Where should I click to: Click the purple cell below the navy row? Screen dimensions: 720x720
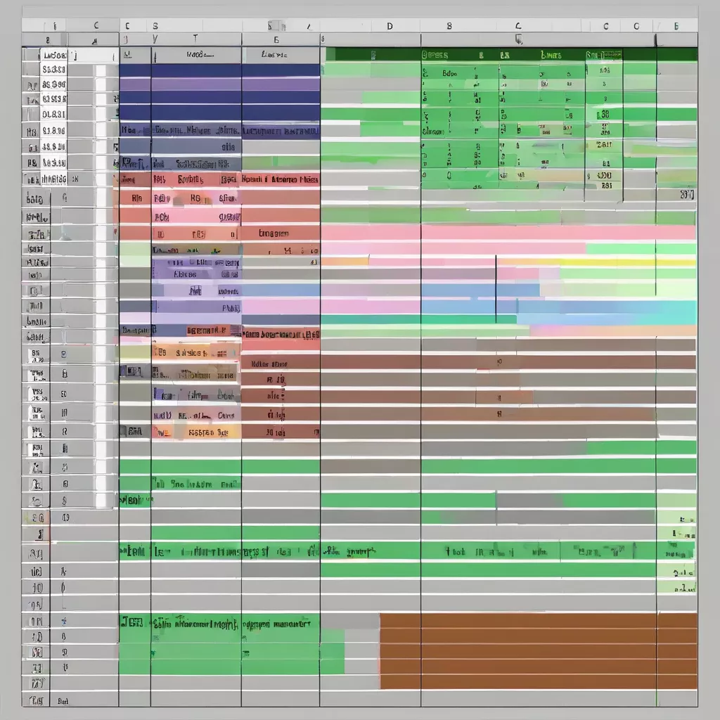195,84
